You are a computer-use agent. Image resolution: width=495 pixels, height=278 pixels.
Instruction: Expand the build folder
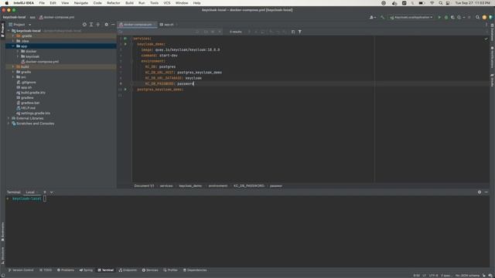[13, 67]
